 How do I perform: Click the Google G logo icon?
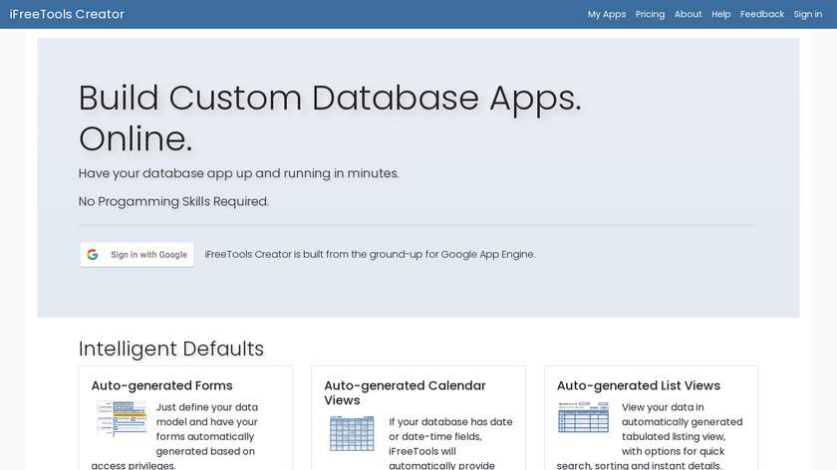[x=93, y=255]
